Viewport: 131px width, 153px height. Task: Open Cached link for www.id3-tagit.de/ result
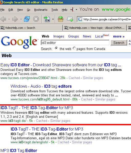pyautogui.click(x=42, y=121)
